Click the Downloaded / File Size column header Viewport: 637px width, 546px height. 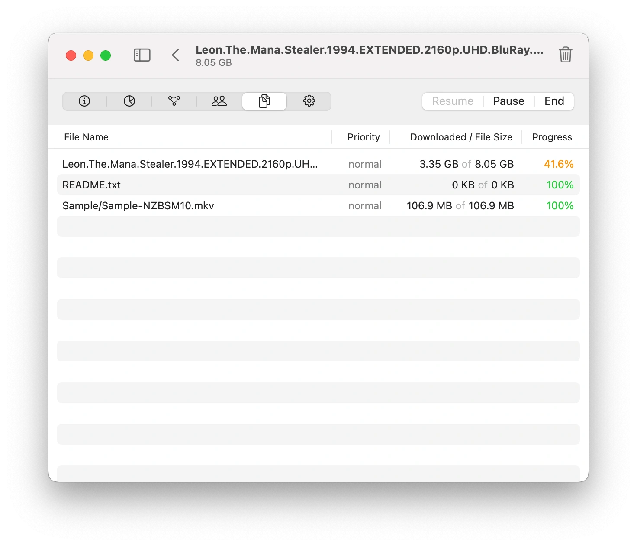coord(461,137)
